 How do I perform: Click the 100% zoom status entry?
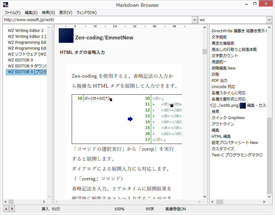[x=119, y=209]
